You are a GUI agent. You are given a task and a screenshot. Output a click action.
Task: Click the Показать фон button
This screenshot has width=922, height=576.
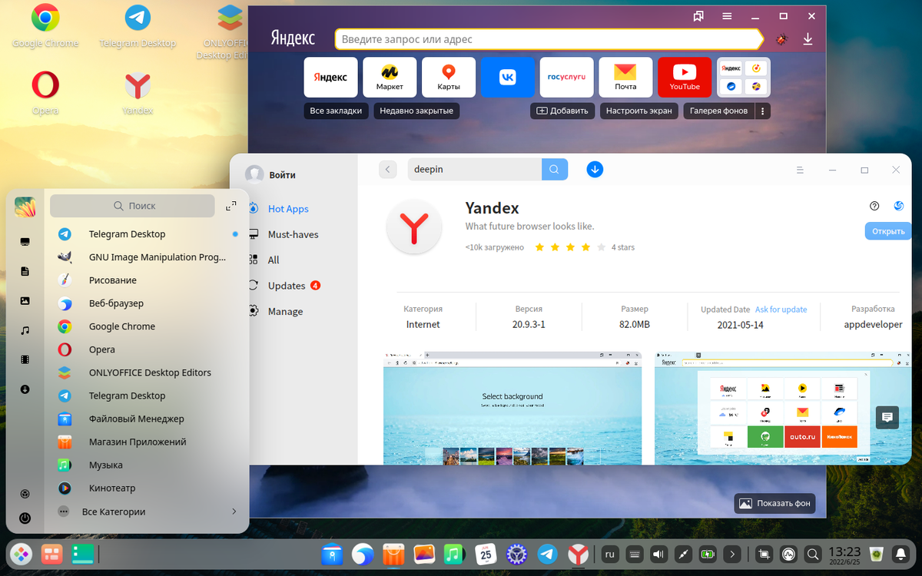(774, 504)
